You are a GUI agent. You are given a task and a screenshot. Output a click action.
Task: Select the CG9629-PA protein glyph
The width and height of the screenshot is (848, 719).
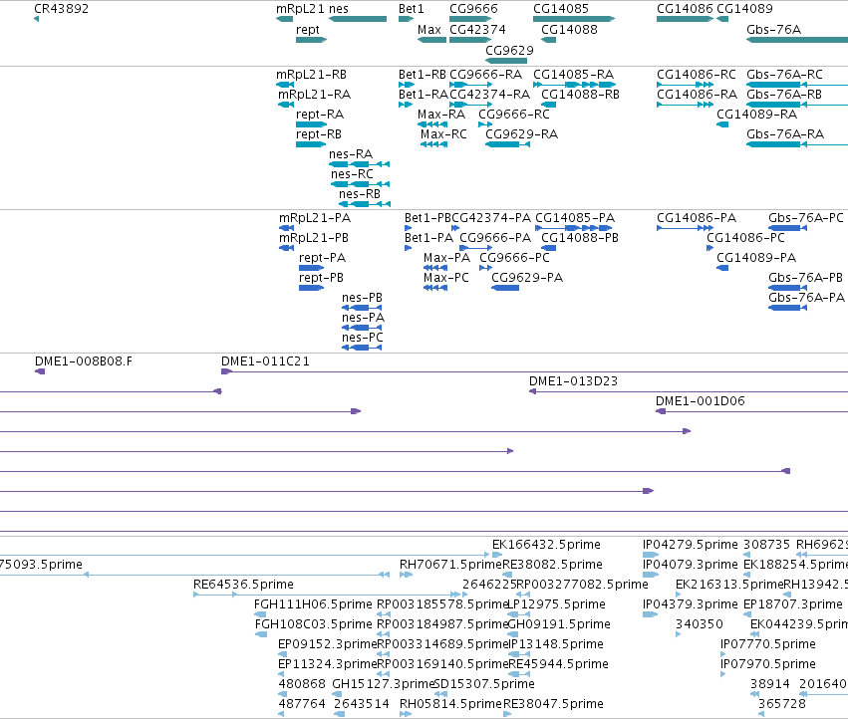pos(505,288)
